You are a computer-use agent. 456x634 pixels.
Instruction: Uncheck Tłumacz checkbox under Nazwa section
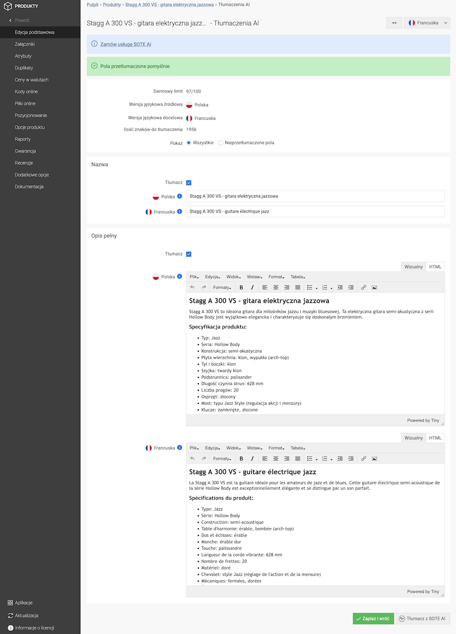[189, 183]
